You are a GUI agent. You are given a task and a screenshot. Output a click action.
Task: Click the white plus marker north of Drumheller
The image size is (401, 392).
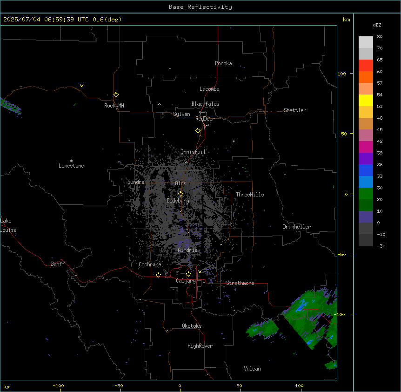click(x=285, y=175)
